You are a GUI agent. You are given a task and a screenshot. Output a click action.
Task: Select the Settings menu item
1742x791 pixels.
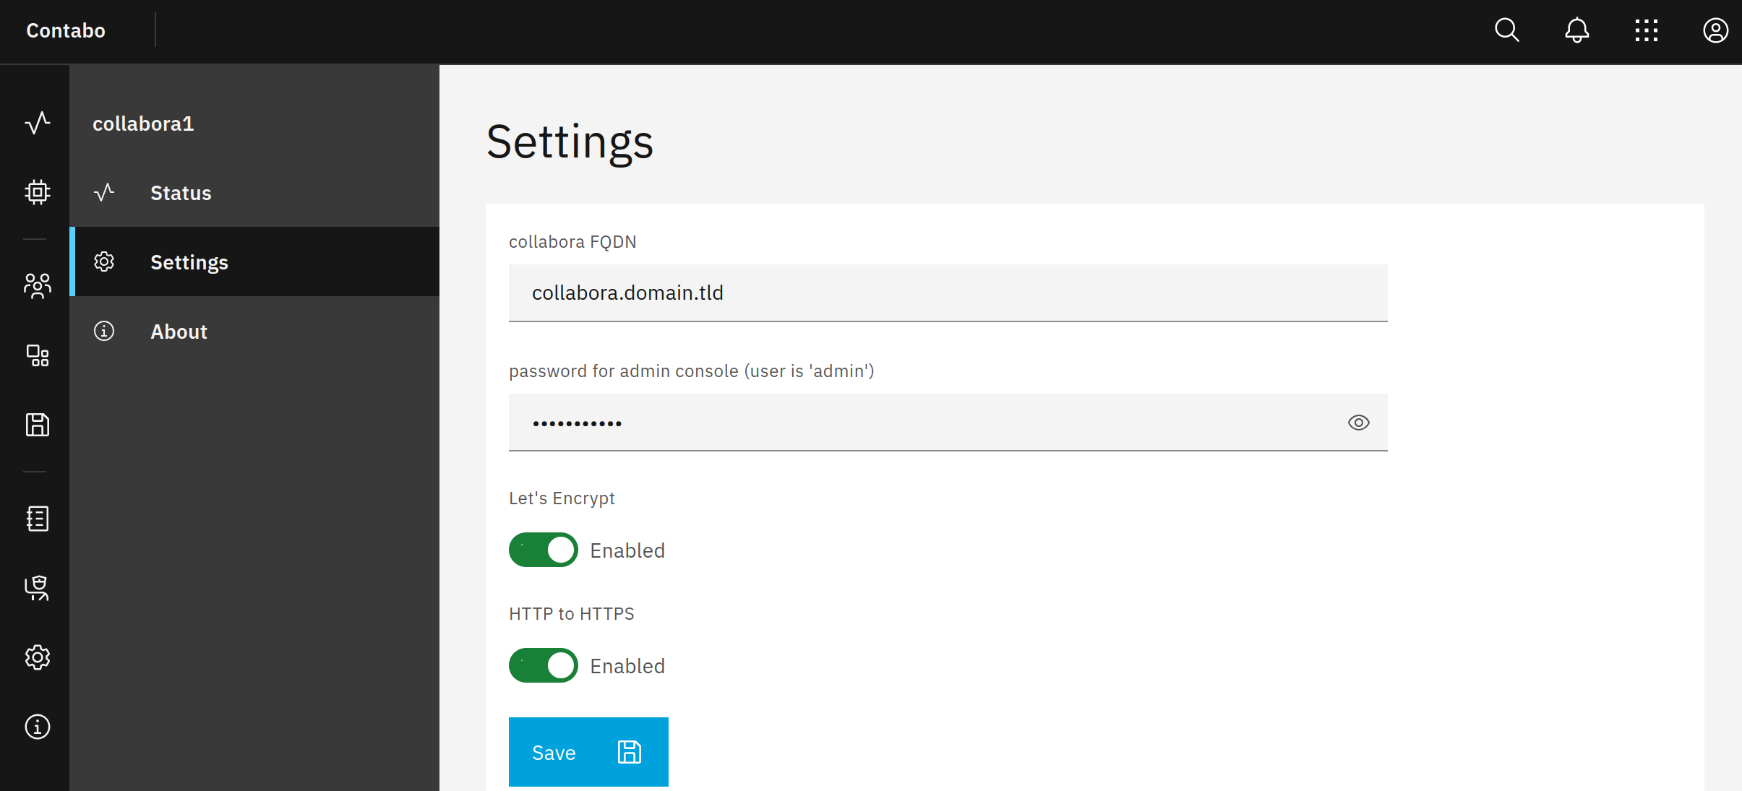coord(254,261)
